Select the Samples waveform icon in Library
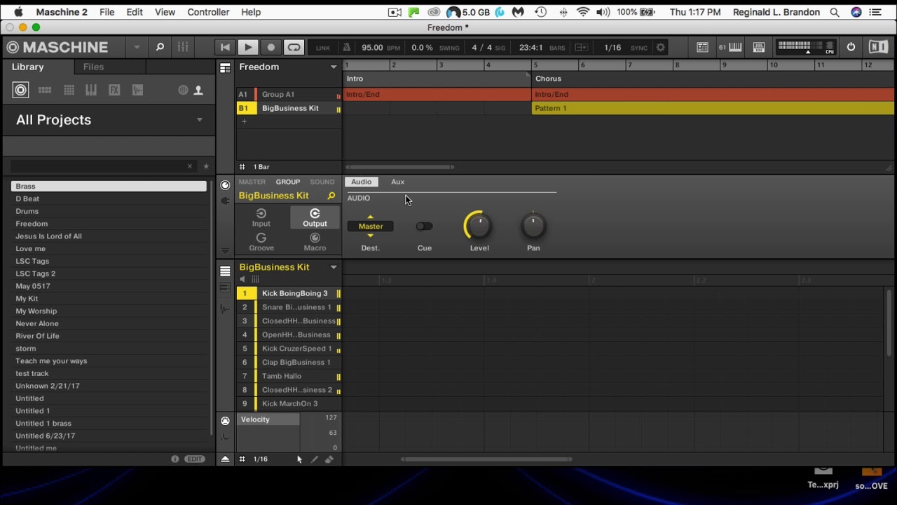 (137, 90)
